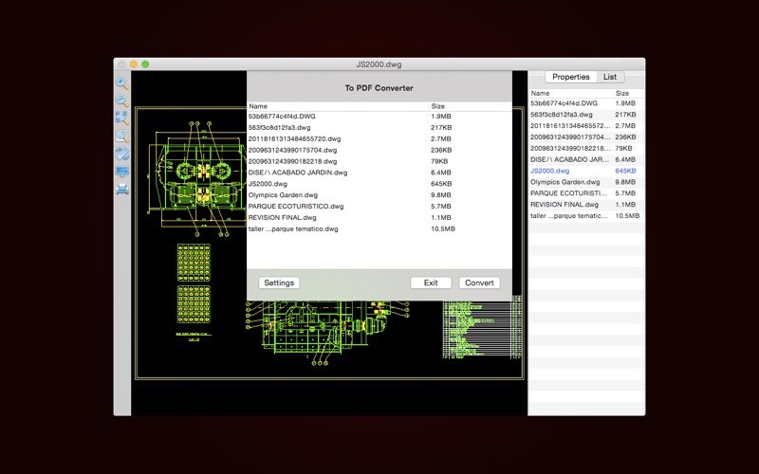Open Olympics Garden.dwg in side panel
The image size is (759, 474).
point(586,182)
